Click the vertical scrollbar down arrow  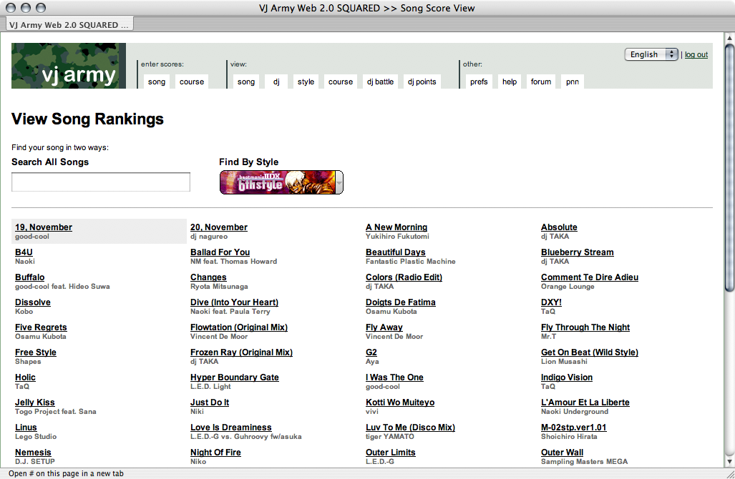click(729, 461)
